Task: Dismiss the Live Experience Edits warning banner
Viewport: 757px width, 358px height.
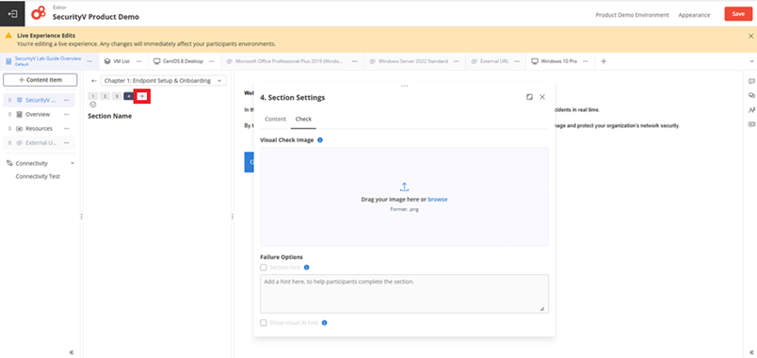Action: (x=750, y=36)
